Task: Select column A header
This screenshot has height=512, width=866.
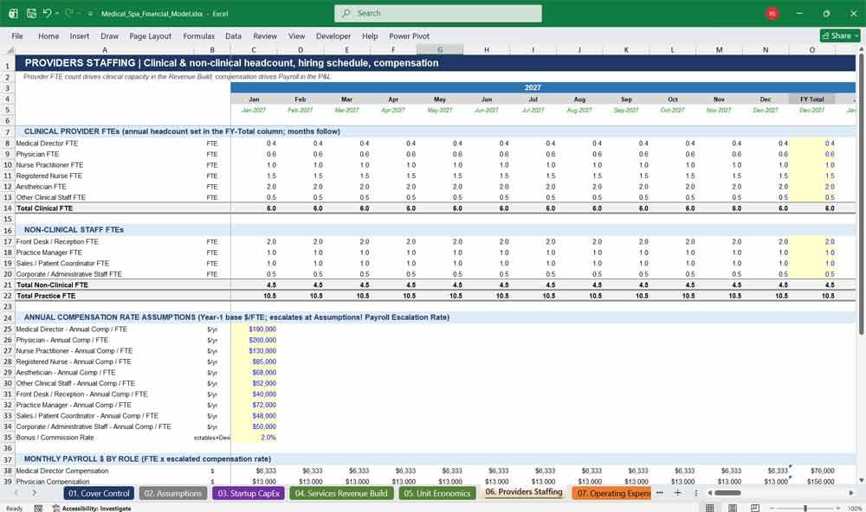Action: [x=105, y=49]
